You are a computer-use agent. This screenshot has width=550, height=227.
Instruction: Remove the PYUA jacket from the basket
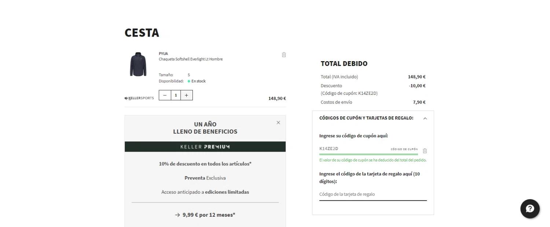284,55
